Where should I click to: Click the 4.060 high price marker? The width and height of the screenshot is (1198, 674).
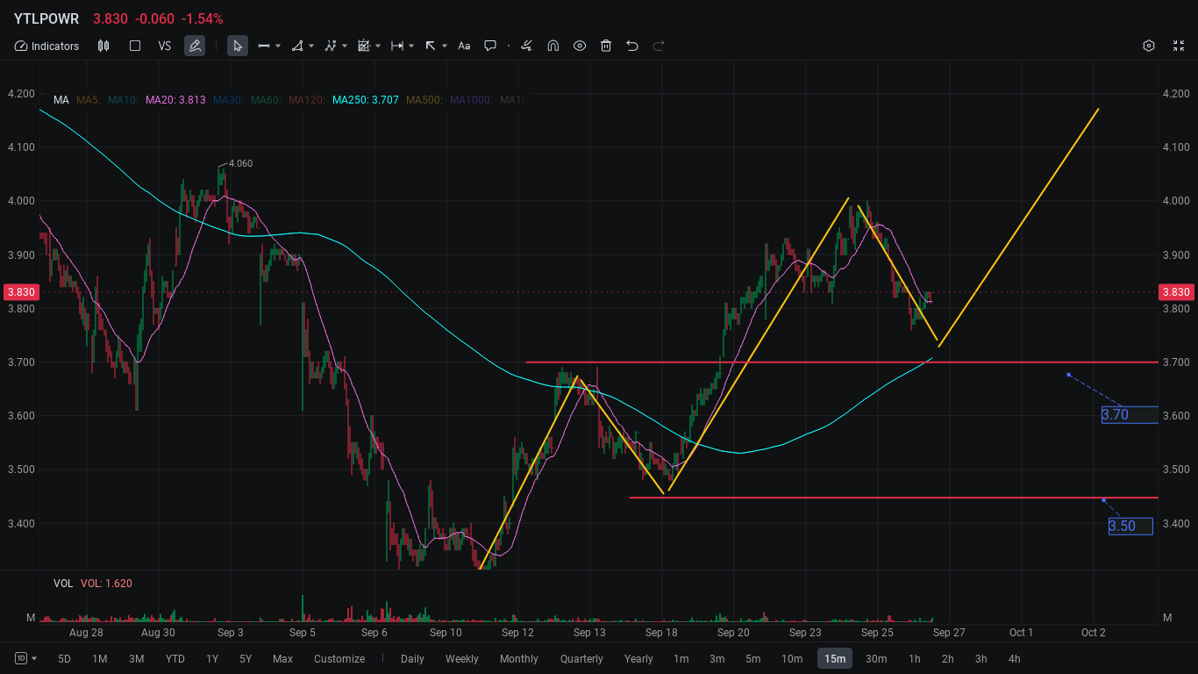pyautogui.click(x=240, y=163)
